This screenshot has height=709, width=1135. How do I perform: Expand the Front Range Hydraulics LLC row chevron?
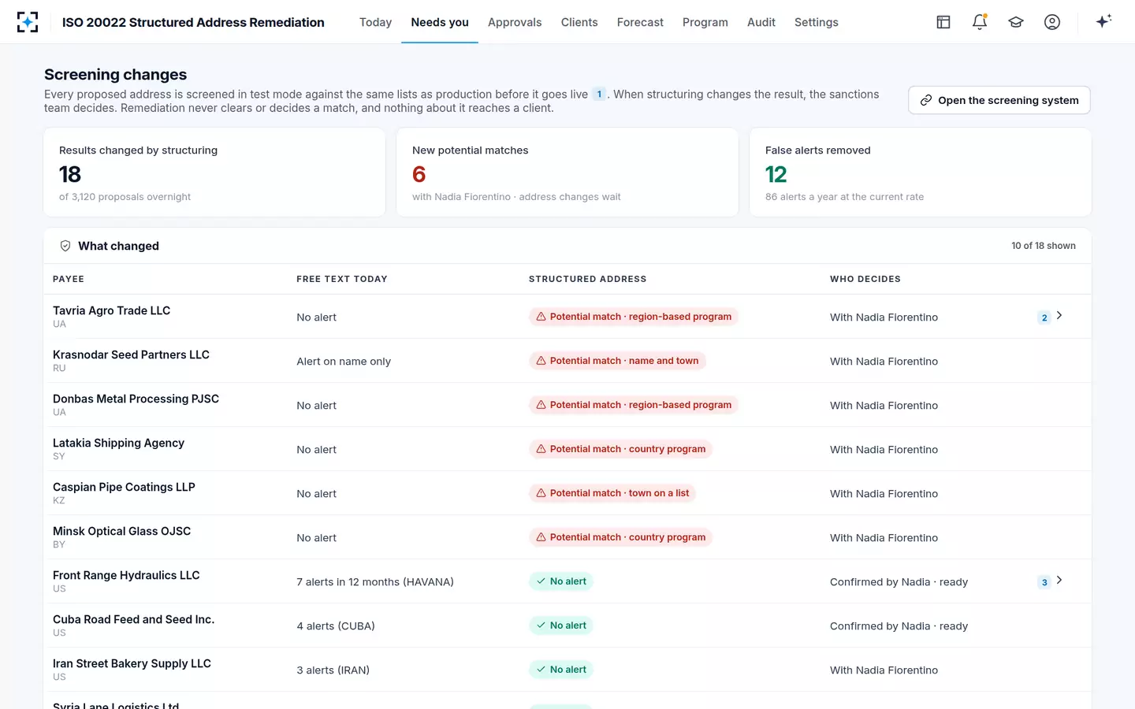(1059, 580)
